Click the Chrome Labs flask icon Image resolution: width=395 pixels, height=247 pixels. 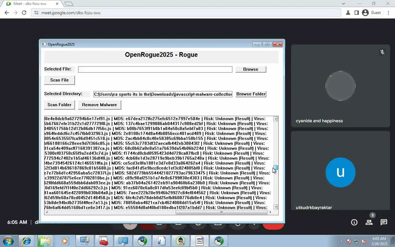point(348,13)
